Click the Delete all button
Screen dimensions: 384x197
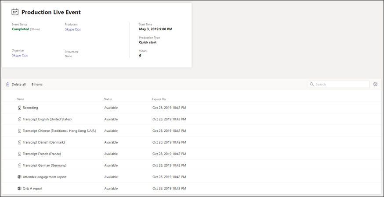tap(16, 84)
